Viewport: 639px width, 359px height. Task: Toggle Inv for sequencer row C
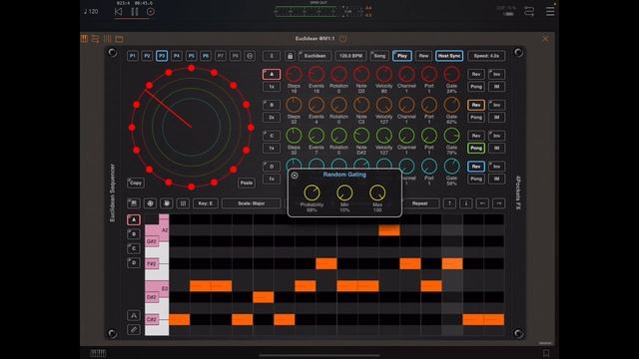[x=497, y=136]
